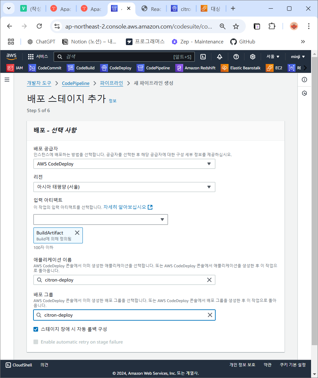Screen dimensions: 318x378
Task: Launch CloudShell from the top bar icon
Action: point(203,57)
